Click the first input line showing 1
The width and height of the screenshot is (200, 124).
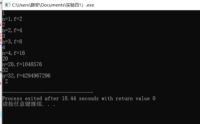4,13
